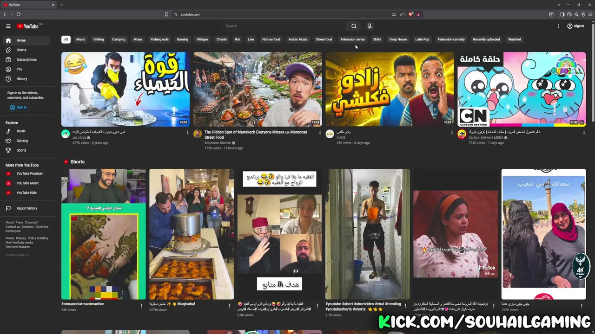Go back with browser back arrow
The image size is (595, 334).
click(5, 14)
